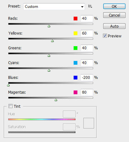Click the Greens color swatch
The image size is (129, 142).
coord(76,48)
